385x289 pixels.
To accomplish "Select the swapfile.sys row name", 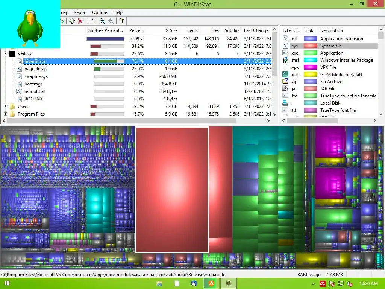I will 36,76.
